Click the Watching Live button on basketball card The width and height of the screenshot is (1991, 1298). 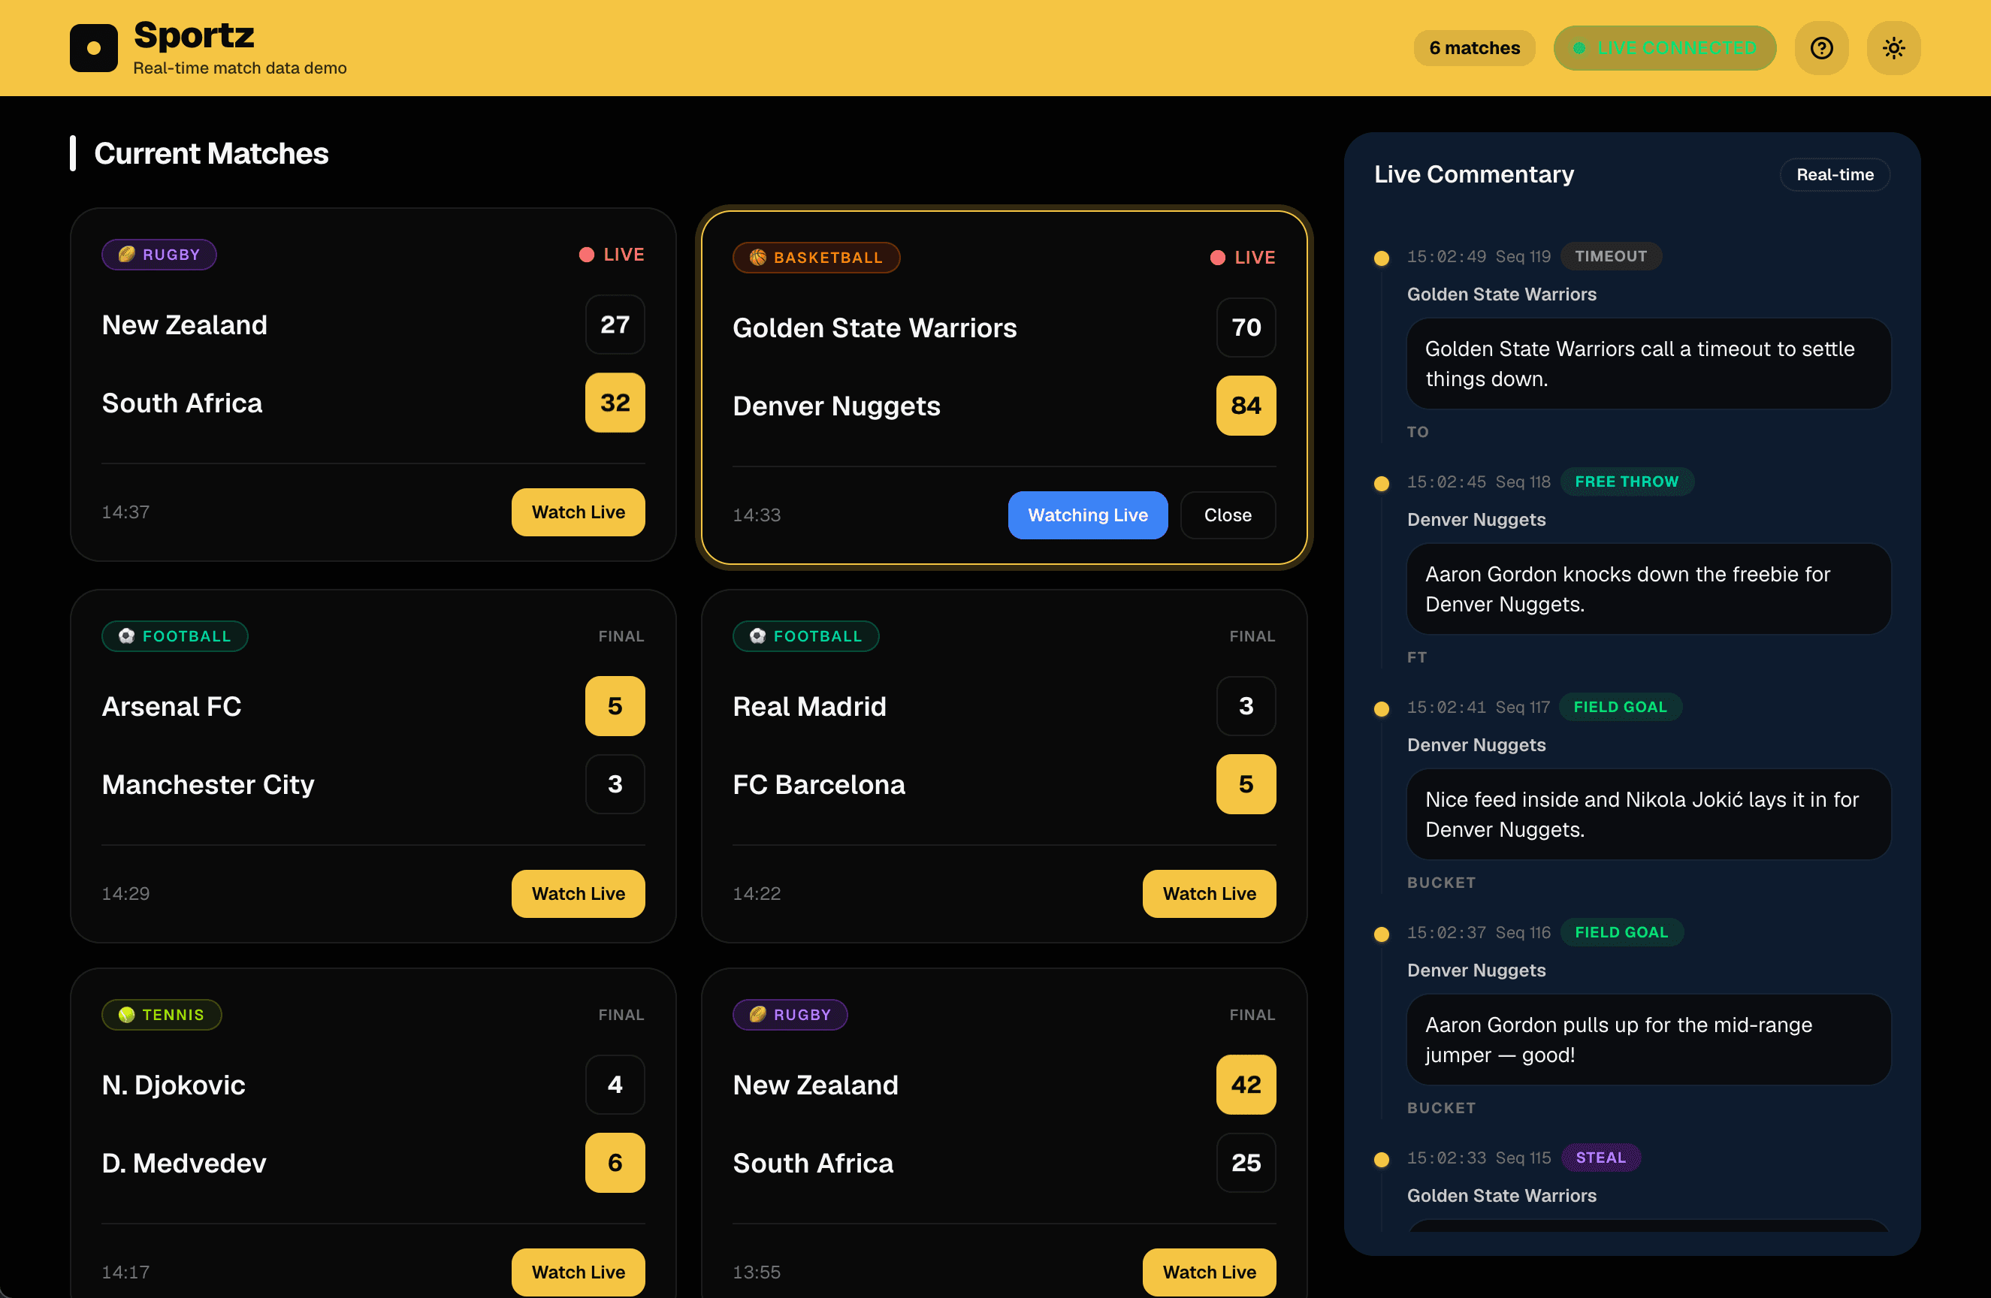[x=1087, y=515]
